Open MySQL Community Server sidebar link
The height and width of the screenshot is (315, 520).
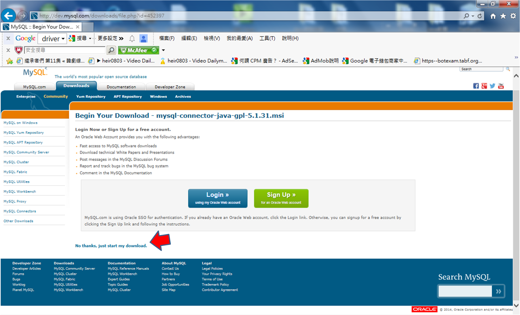pyautogui.click(x=26, y=152)
